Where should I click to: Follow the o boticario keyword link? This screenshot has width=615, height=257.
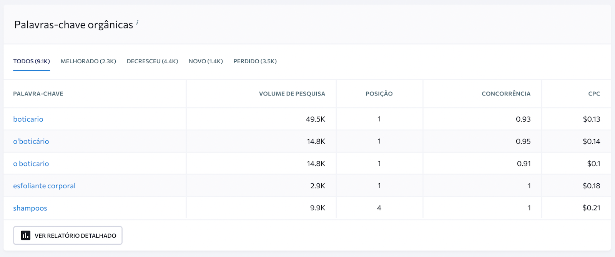pyautogui.click(x=31, y=164)
